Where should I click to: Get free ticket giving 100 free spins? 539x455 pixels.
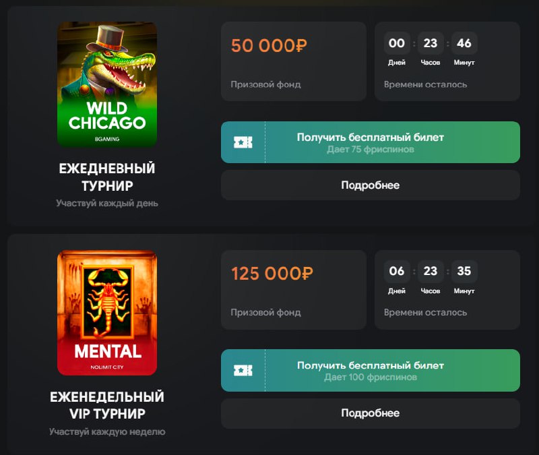(371, 370)
